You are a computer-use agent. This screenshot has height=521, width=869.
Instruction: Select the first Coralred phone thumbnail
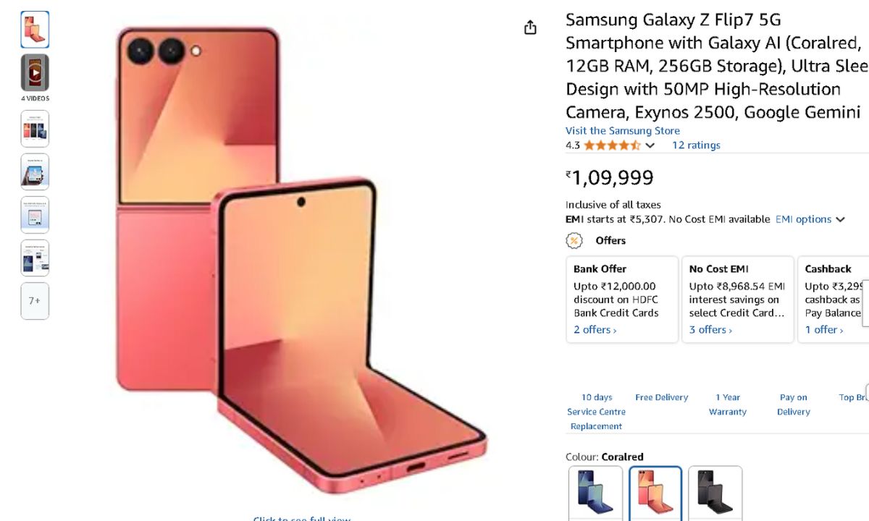pyautogui.click(x=35, y=30)
